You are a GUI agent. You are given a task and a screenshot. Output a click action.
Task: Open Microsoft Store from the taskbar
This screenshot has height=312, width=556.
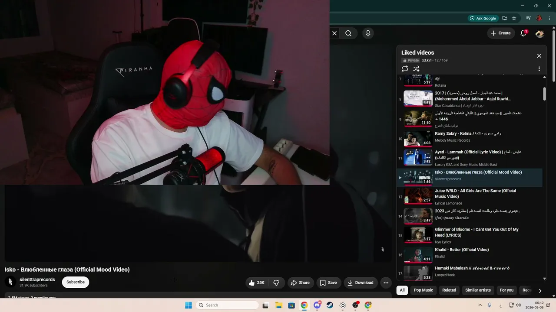pyautogui.click(x=291, y=305)
